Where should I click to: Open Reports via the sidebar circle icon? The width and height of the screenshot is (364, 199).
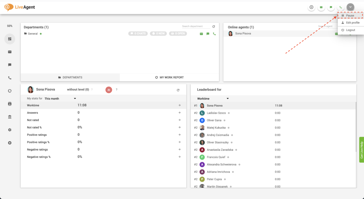(x=10, y=91)
